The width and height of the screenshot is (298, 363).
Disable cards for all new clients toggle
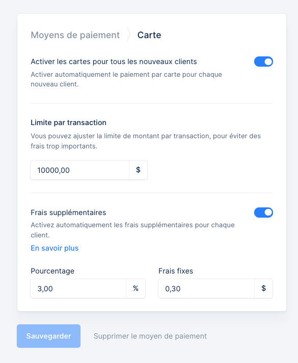click(x=263, y=62)
